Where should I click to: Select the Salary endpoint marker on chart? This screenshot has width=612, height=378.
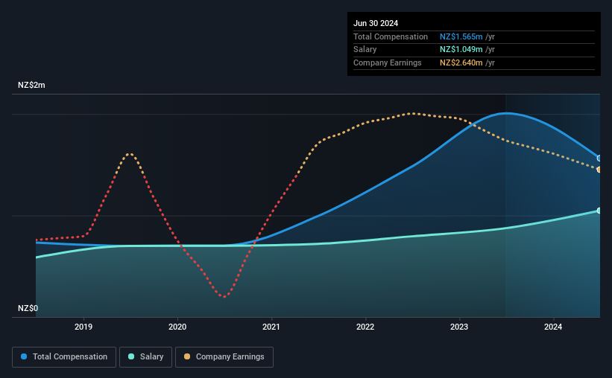point(599,211)
